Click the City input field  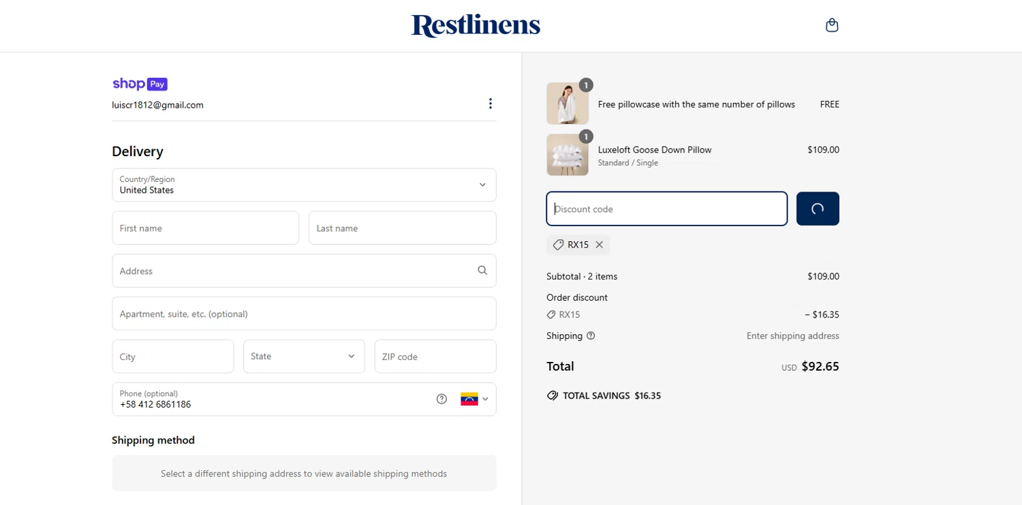[x=173, y=356]
